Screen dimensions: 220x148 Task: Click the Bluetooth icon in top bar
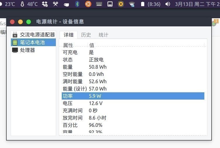(77, 4)
